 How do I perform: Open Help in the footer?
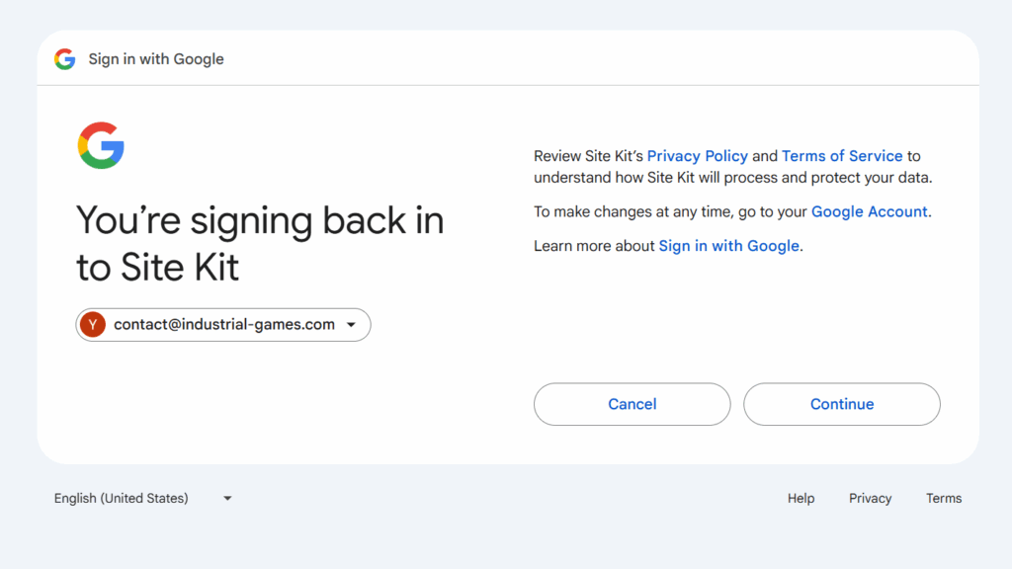pos(801,498)
